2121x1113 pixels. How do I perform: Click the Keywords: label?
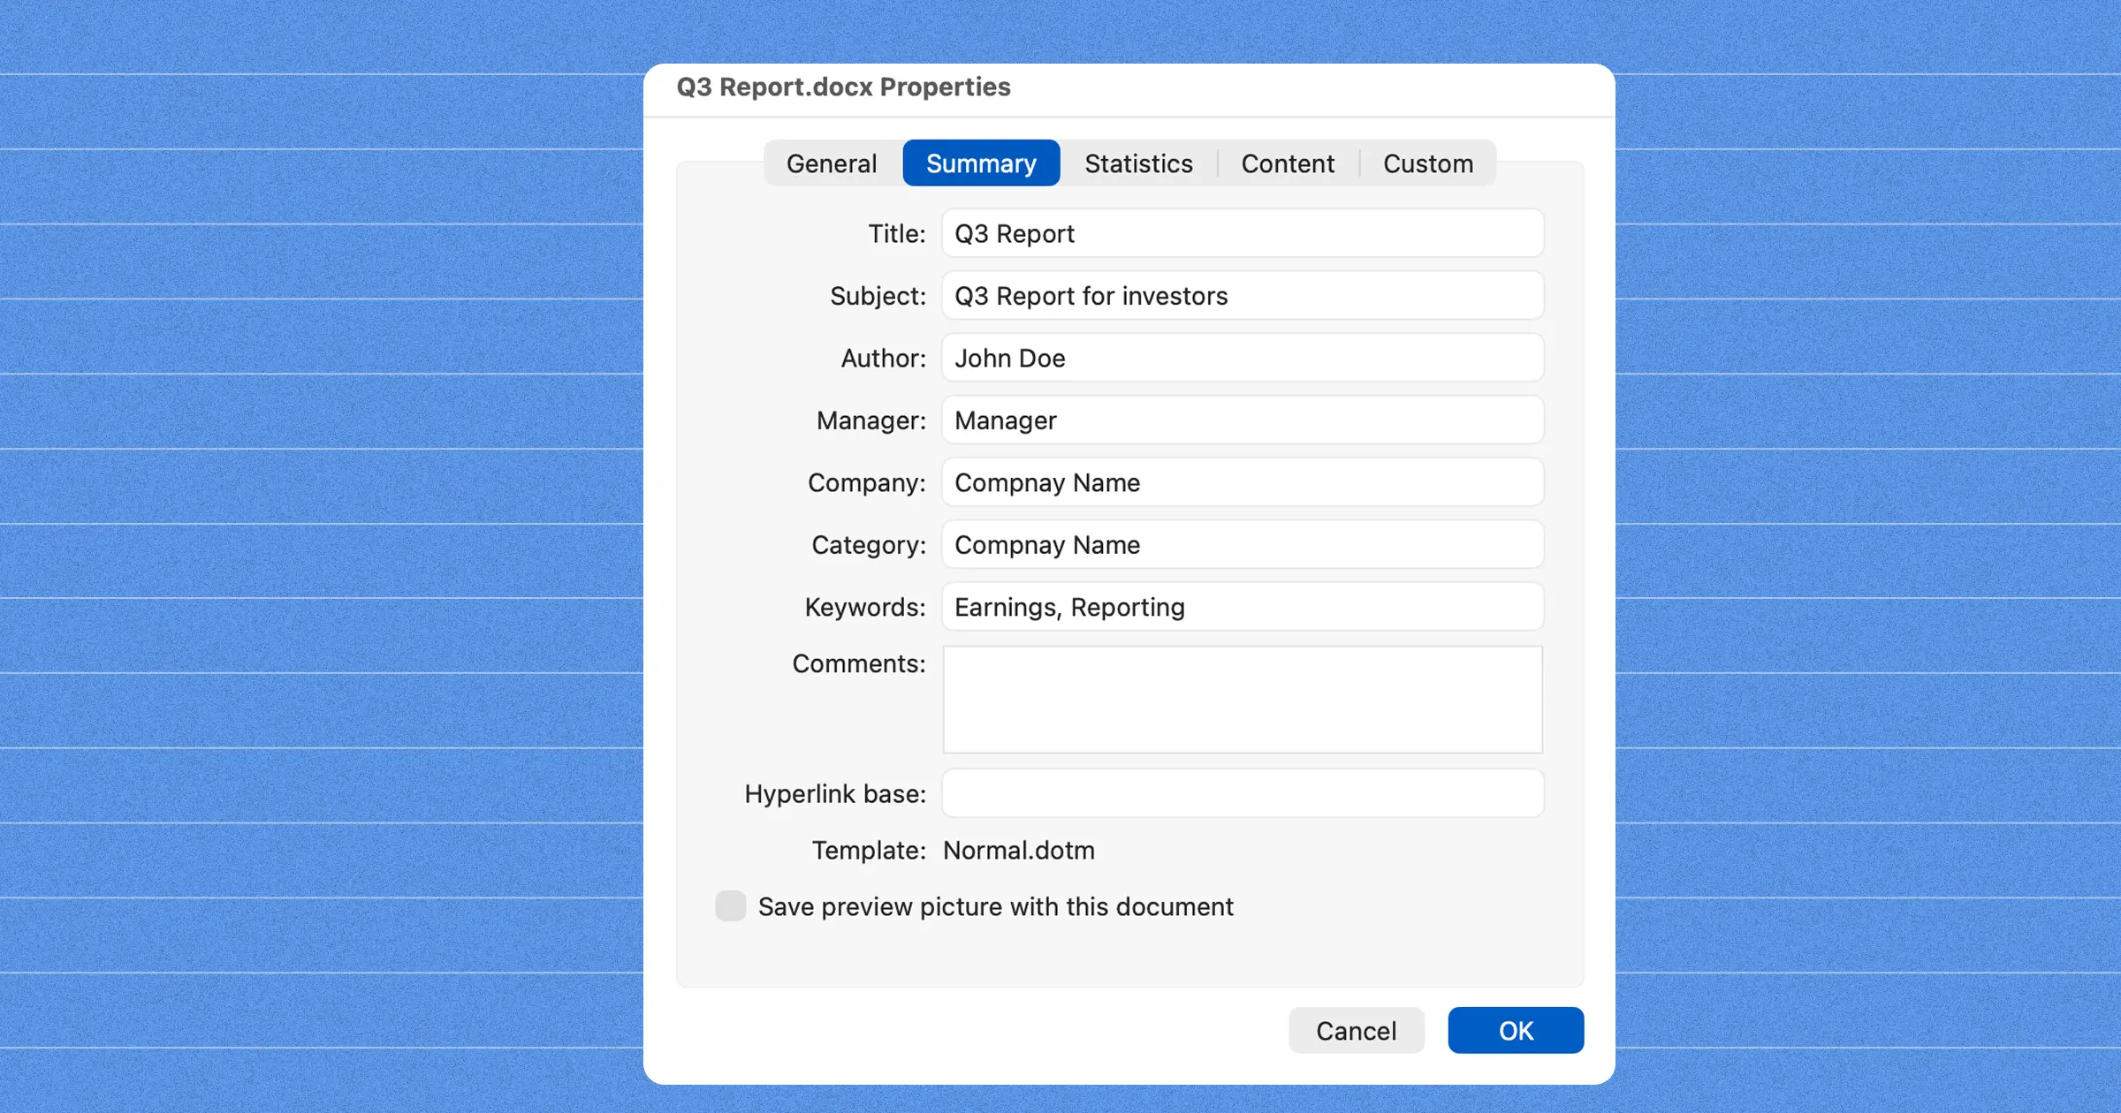click(x=865, y=607)
